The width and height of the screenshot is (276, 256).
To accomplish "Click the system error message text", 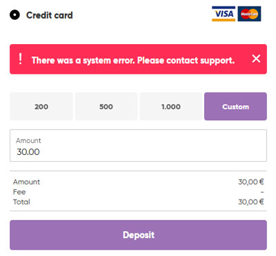I will pyautogui.click(x=133, y=61).
